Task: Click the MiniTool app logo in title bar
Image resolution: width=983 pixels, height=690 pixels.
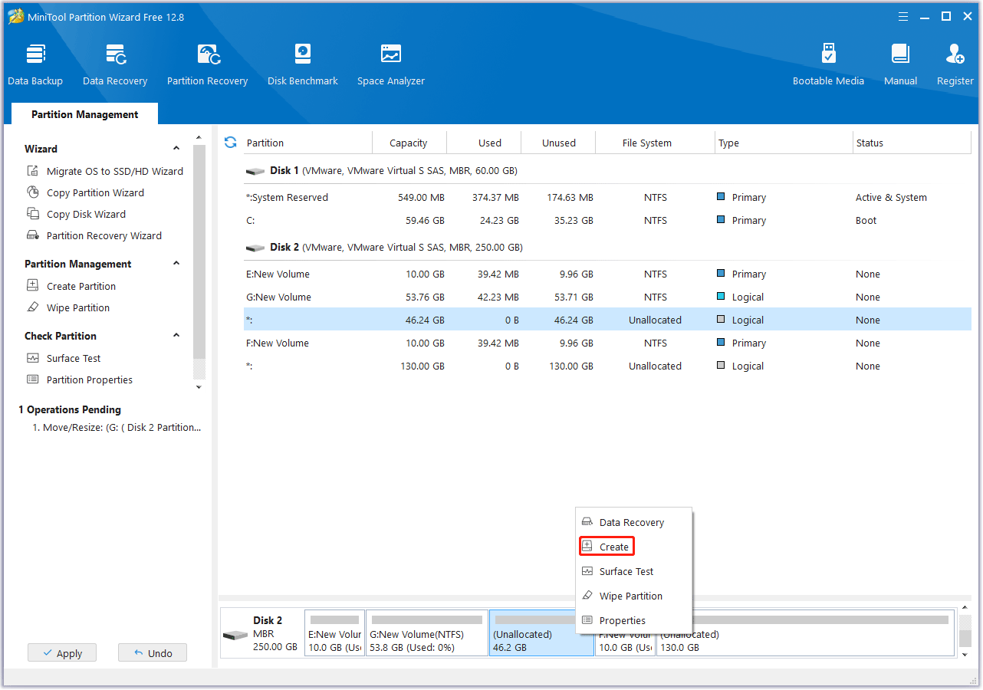Action: (x=15, y=17)
